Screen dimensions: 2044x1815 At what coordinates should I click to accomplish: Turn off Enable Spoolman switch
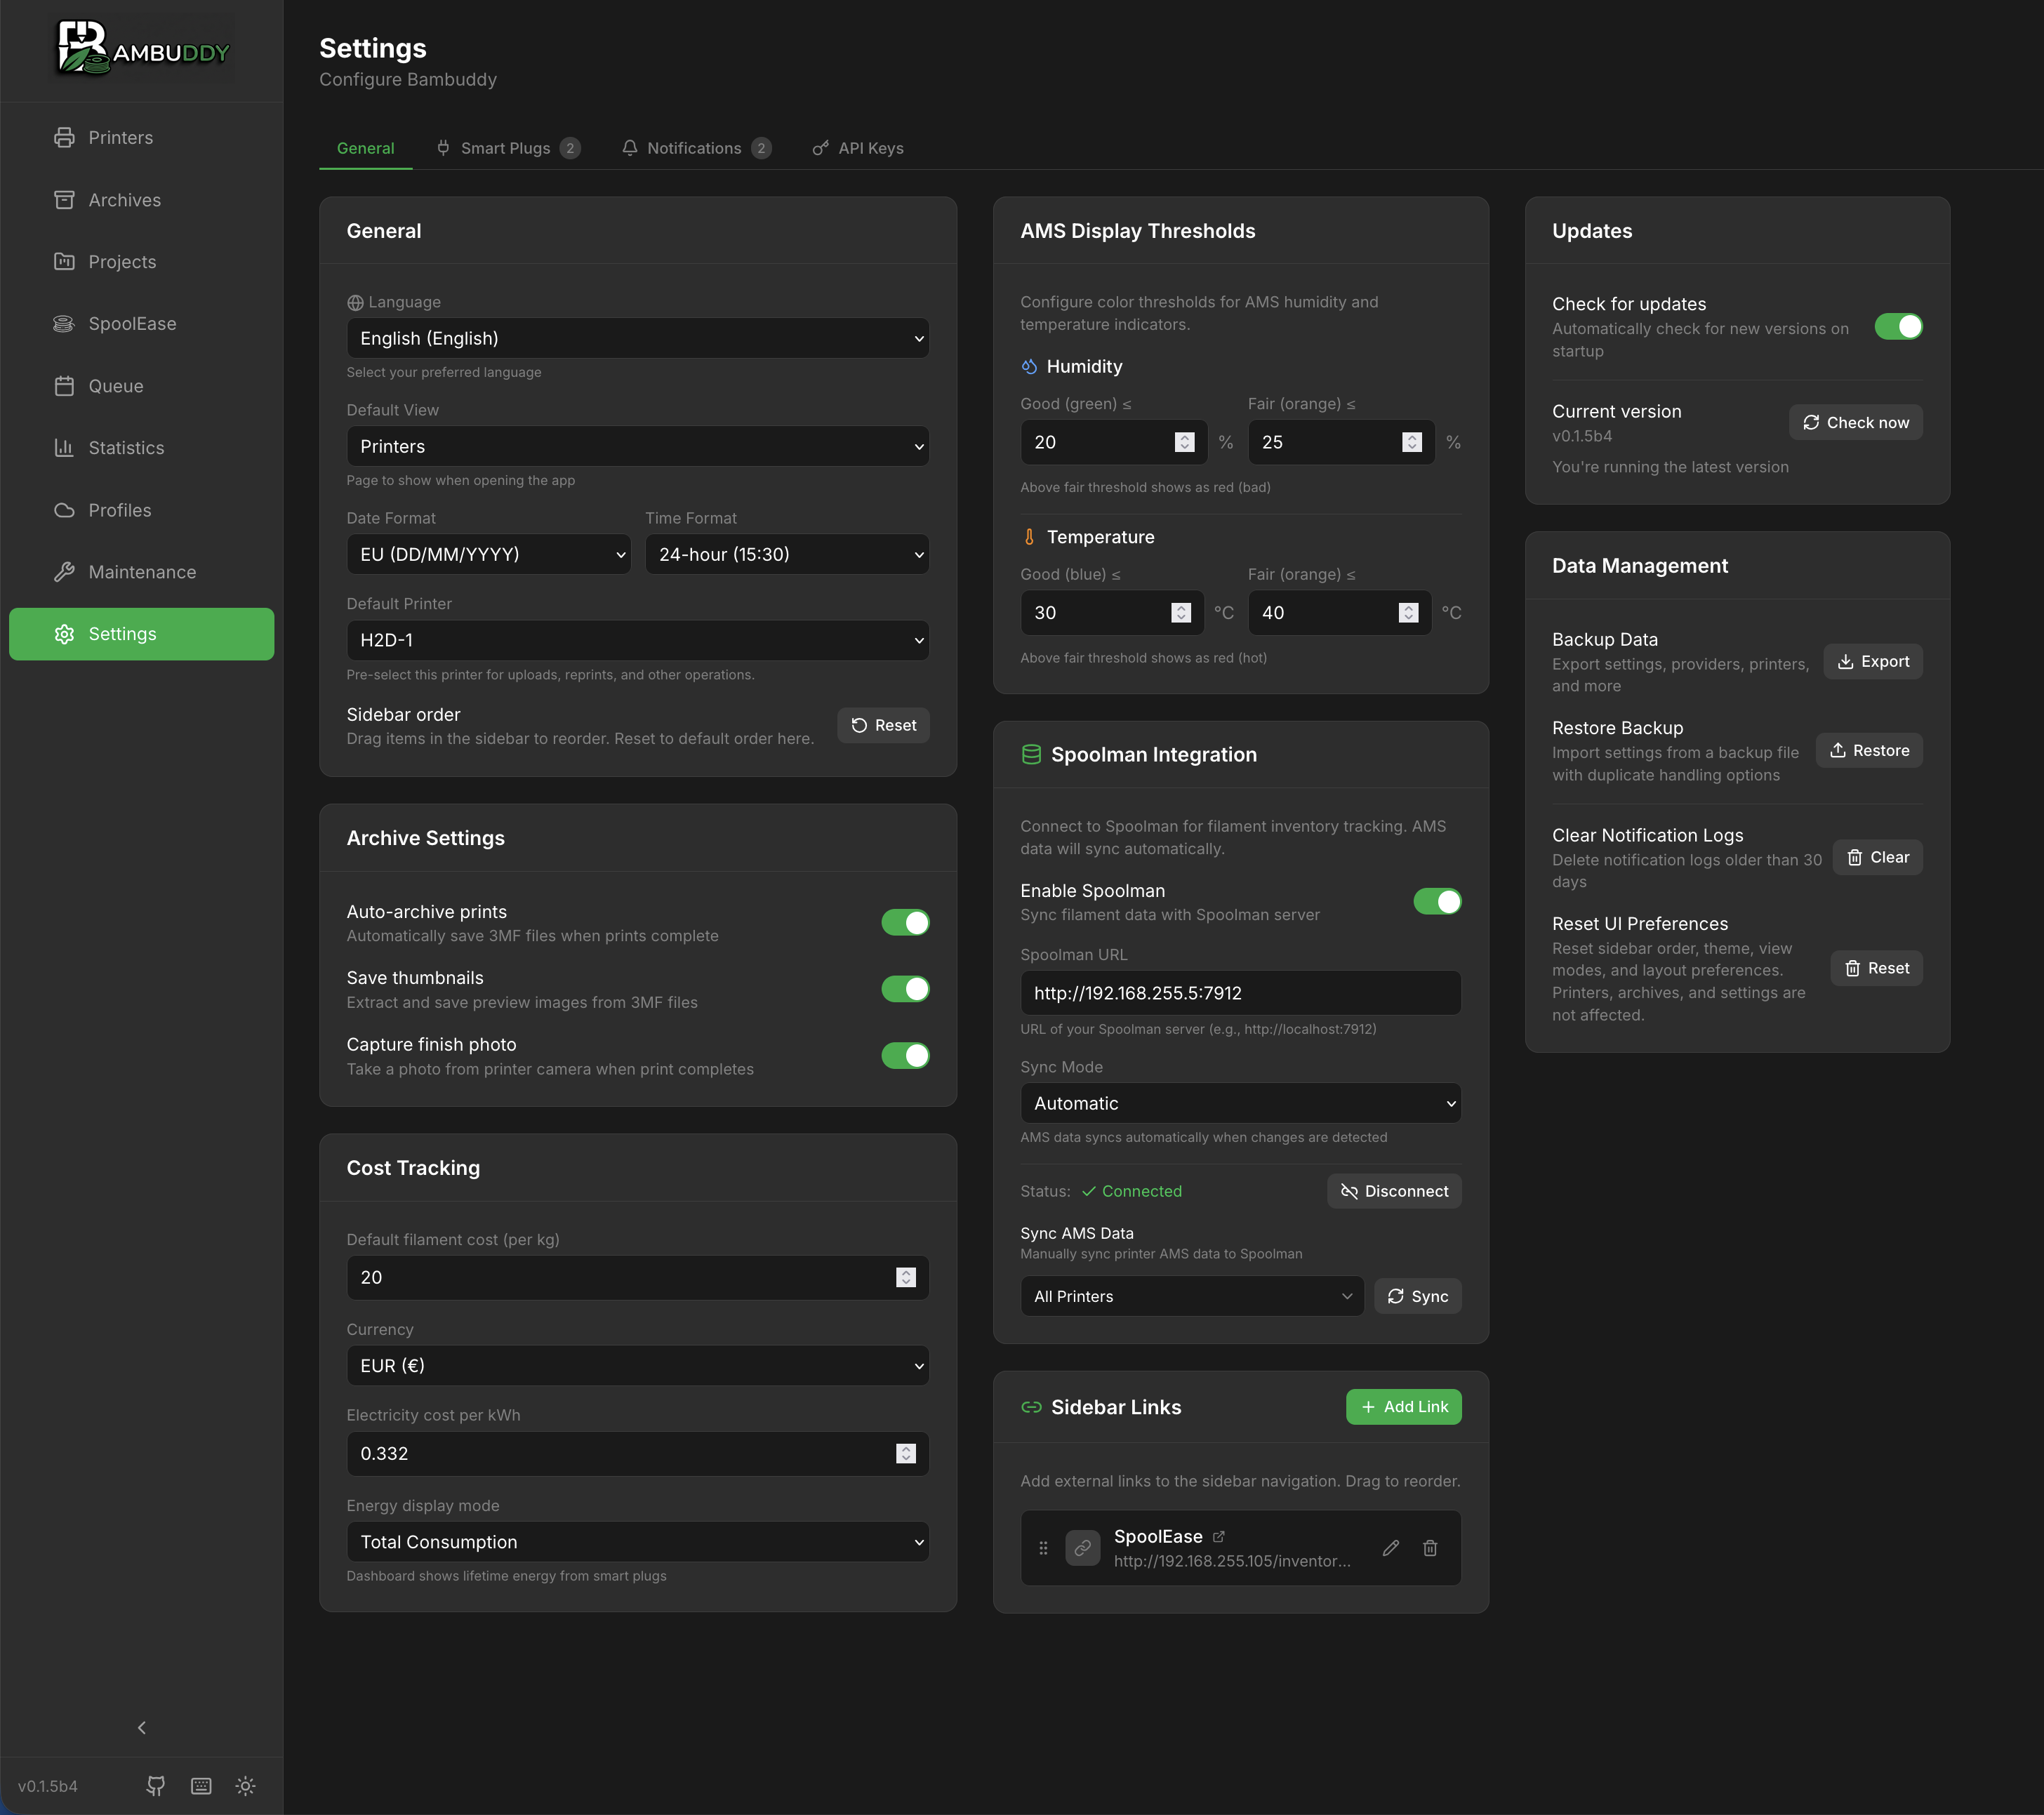point(1437,902)
